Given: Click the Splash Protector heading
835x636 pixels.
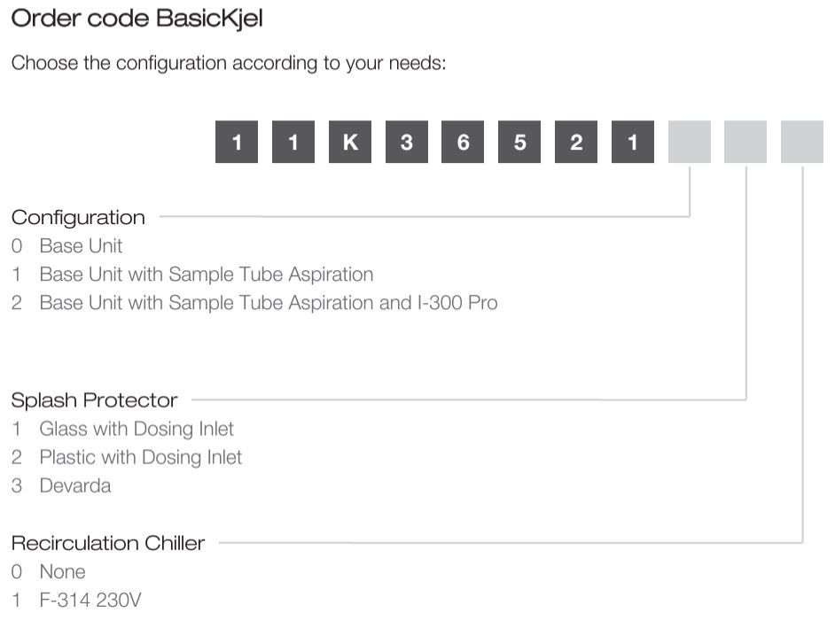Looking at the screenshot, I should coord(94,400).
